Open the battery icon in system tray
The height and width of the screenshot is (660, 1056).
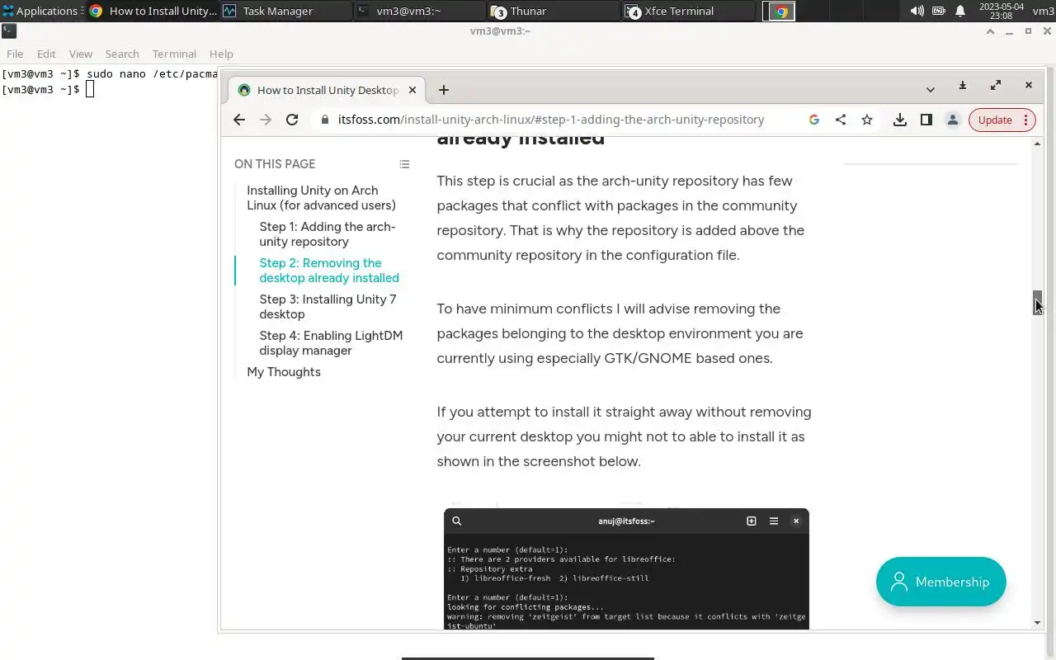pyautogui.click(x=939, y=11)
